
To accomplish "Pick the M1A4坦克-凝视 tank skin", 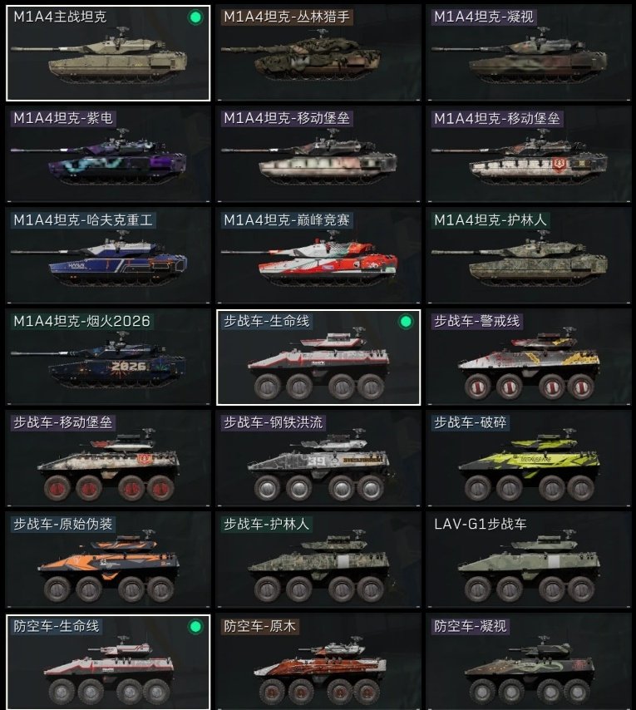I will [528, 53].
